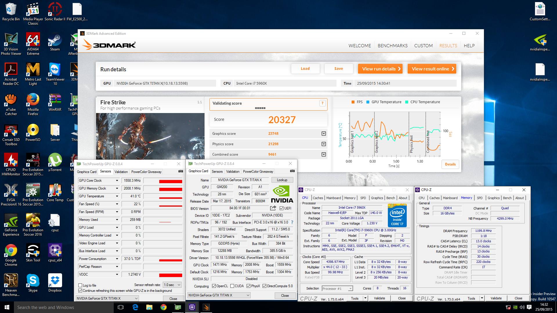
Task: Click the Load button in 3DMark
Action: [305, 69]
